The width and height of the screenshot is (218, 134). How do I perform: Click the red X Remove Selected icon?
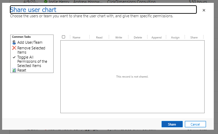[x=14, y=48]
